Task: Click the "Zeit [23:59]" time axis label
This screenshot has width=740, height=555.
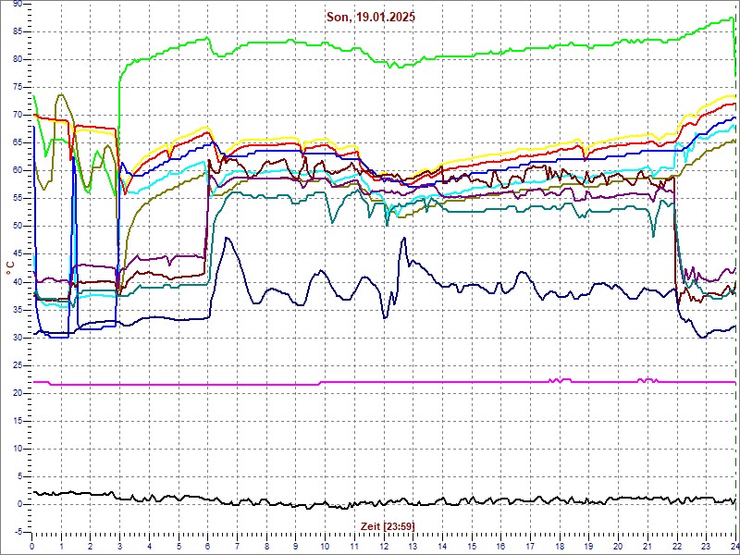Action: pyautogui.click(x=388, y=525)
